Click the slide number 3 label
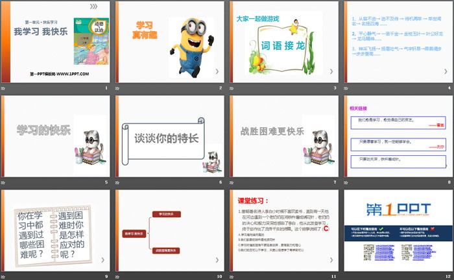 335,88
